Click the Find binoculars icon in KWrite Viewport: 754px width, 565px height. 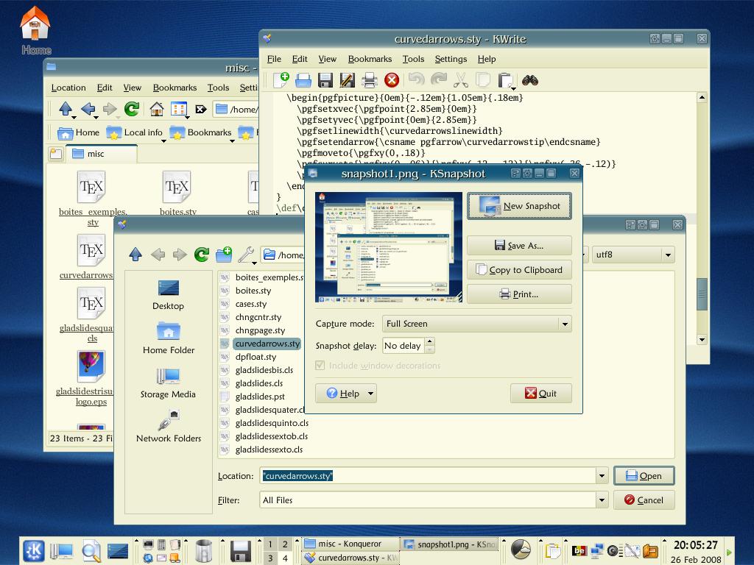tap(530, 80)
